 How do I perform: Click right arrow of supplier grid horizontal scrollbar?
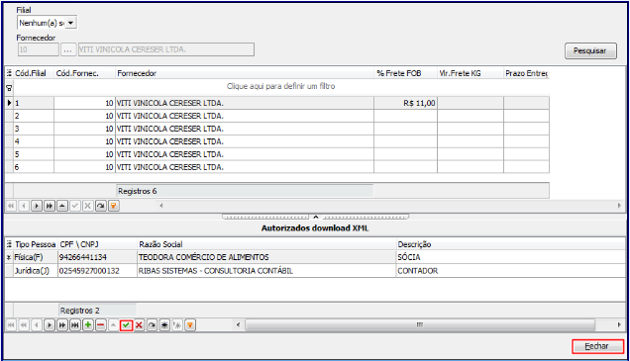pyautogui.click(x=619, y=206)
